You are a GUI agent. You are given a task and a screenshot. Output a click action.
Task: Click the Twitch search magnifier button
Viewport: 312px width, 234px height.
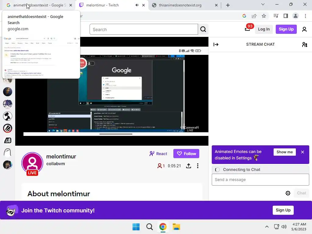coord(203,29)
